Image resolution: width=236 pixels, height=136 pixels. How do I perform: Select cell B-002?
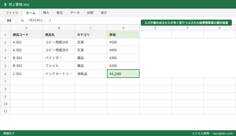[27, 66]
